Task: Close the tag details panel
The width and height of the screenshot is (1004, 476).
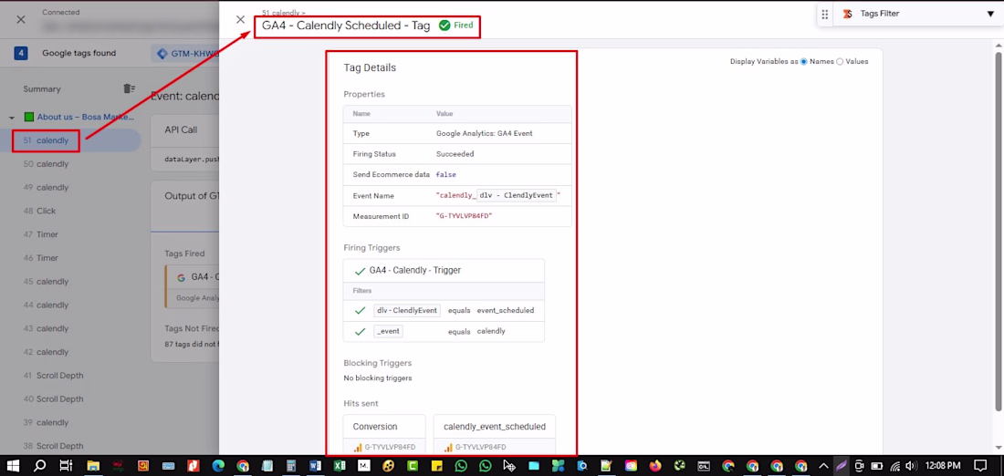Action: click(241, 20)
